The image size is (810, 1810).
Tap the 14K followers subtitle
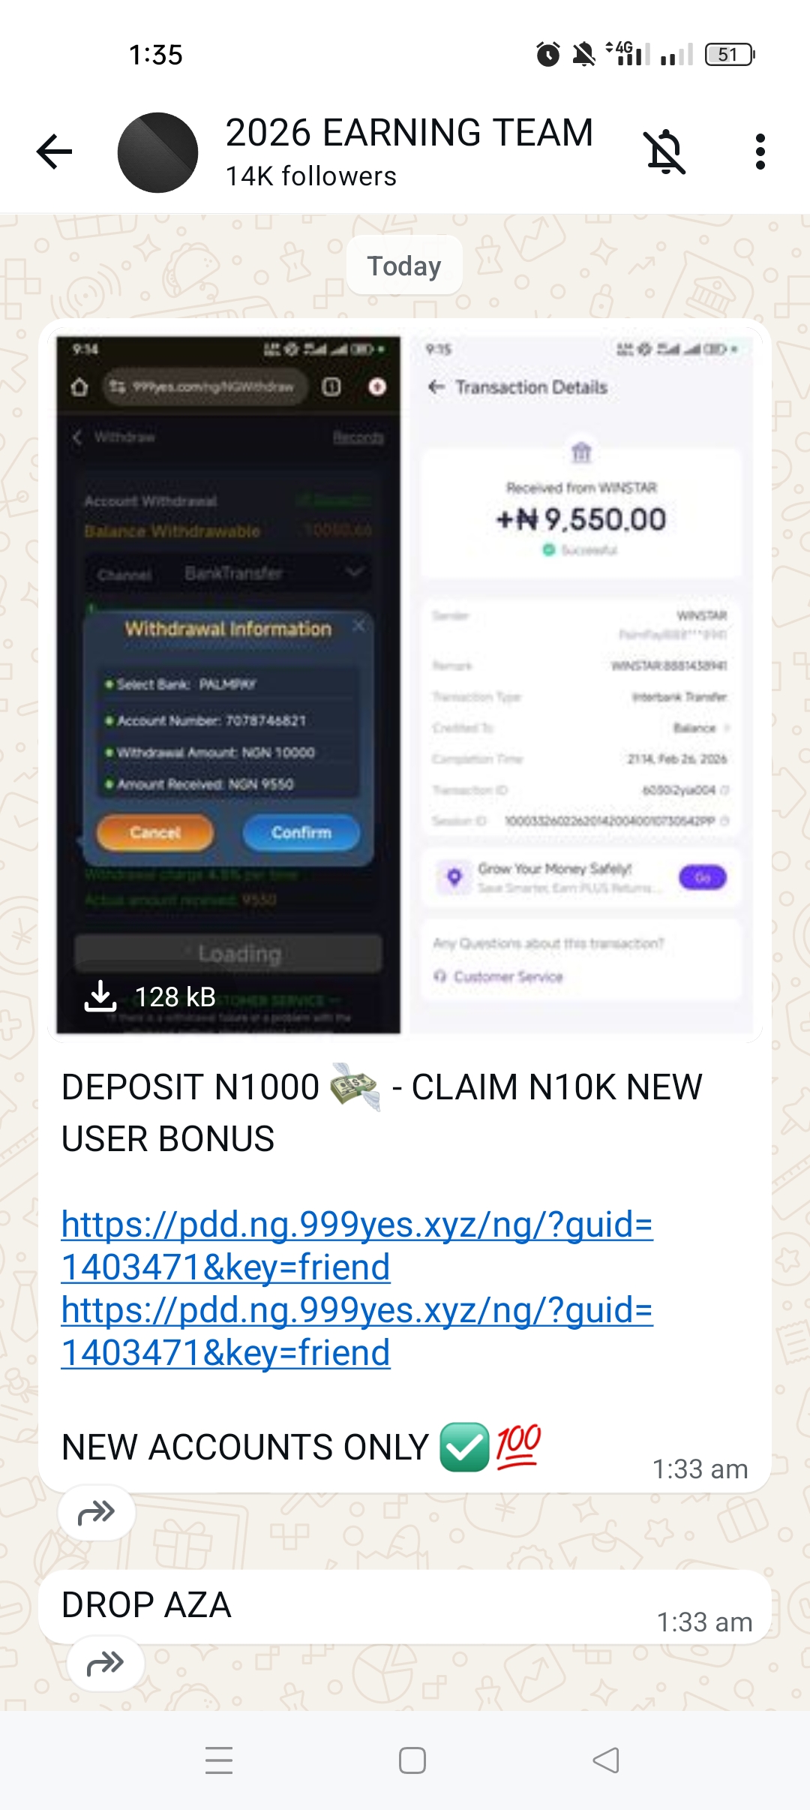[x=311, y=176]
